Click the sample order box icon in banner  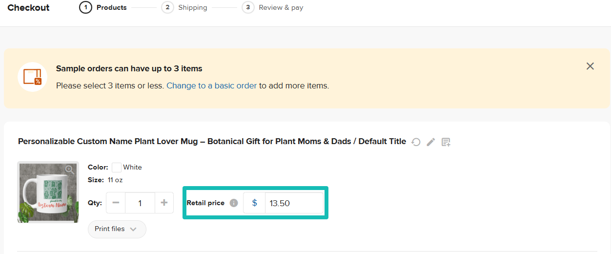32,77
